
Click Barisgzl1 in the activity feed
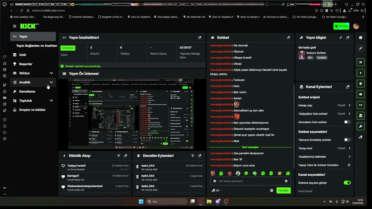[73, 176]
